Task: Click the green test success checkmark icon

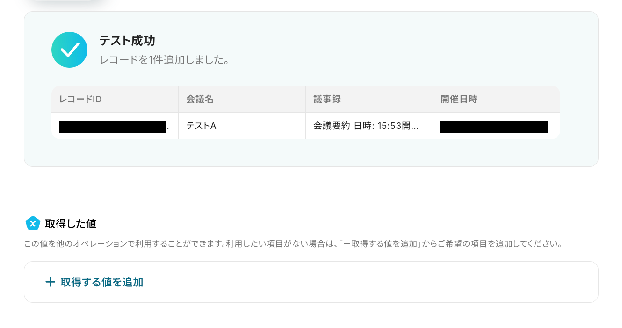Action: click(x=69, y=50)
